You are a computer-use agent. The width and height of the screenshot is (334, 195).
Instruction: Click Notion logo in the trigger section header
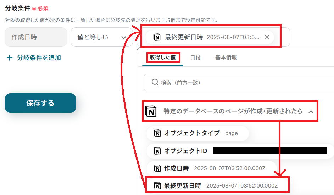151,111
